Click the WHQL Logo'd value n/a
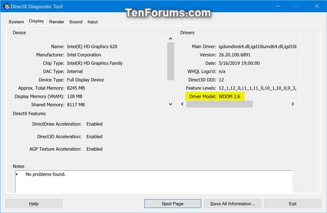 click(x=222, y=72)
